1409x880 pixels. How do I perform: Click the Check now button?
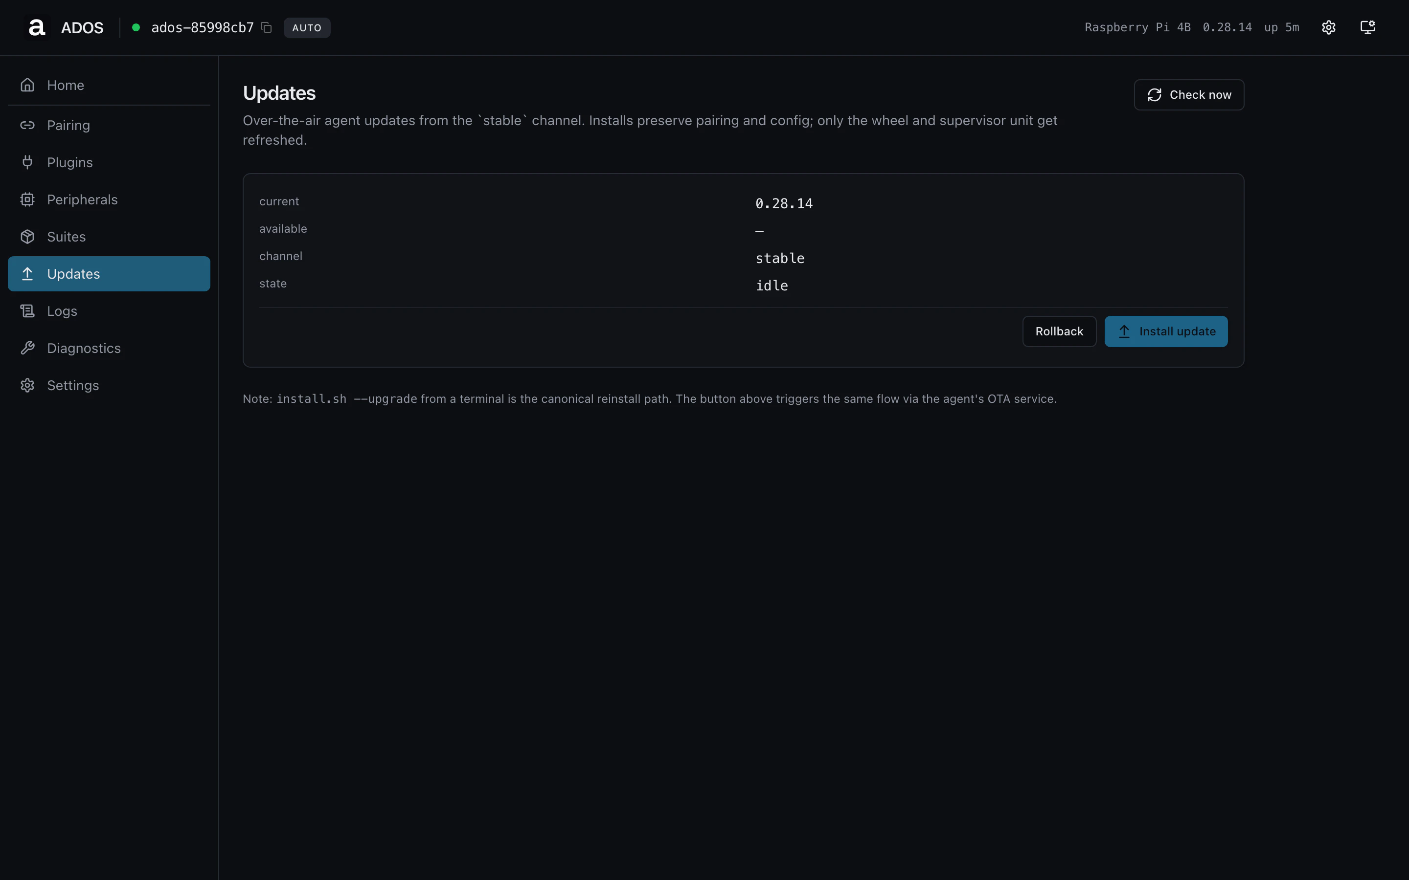pyautogui.click(x=1189, y=95)
